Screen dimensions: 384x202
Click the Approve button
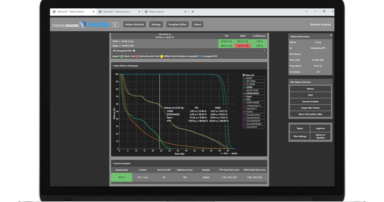[x=320, y=128]
